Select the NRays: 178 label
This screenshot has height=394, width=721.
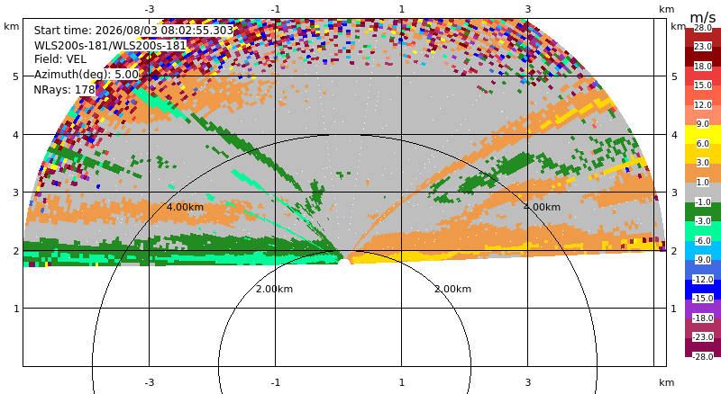point(64,90)
